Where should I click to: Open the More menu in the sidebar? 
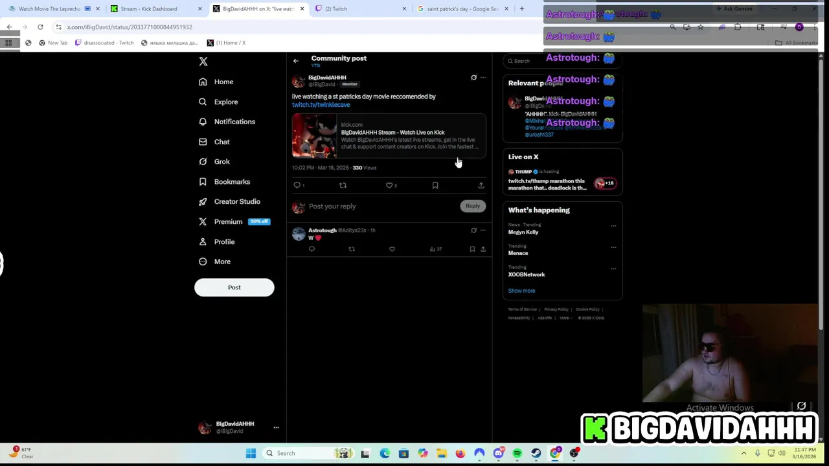click(214, 261)
